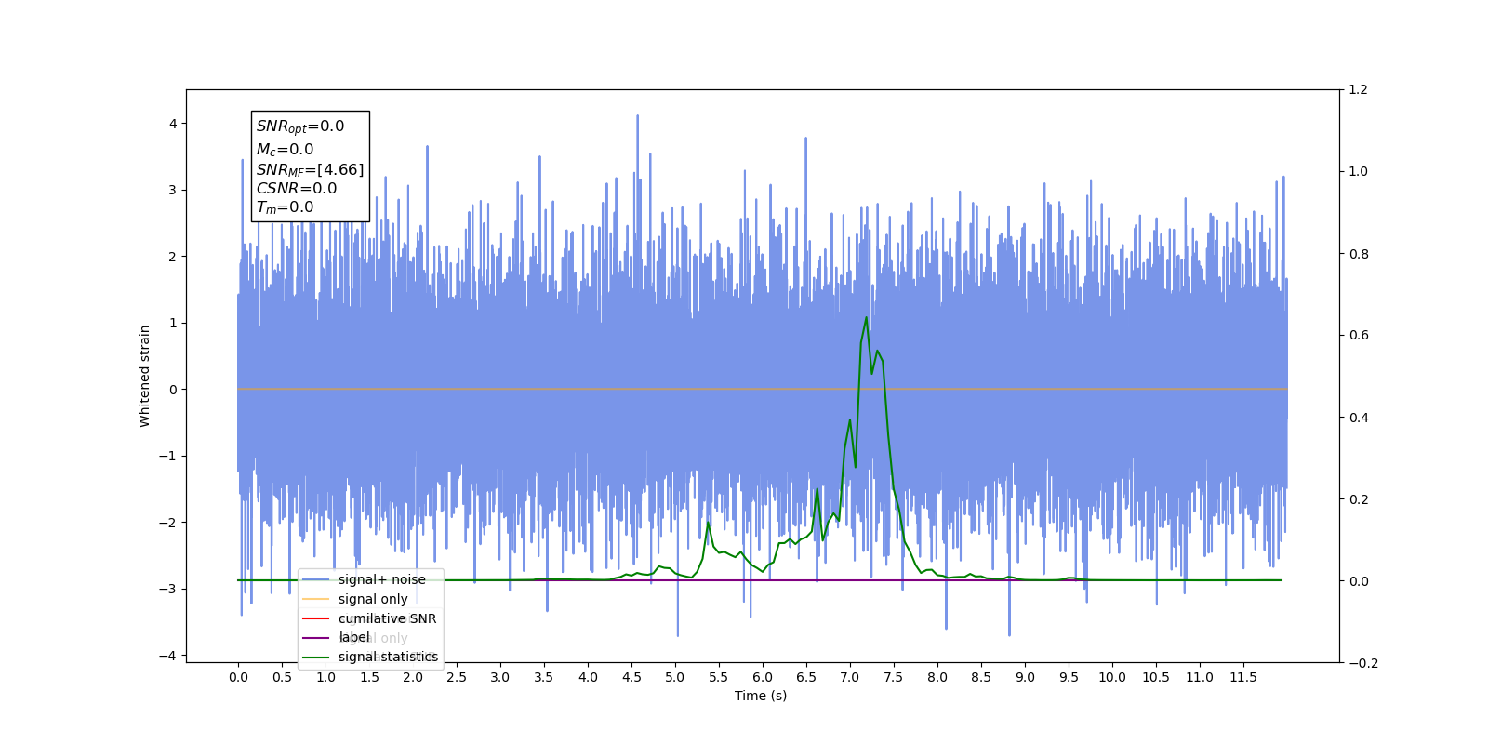This screenshot has height=744, width=1488.
Task: Click the green 'signal statistics' legend line swatch
Action: [x=316, y=657]
